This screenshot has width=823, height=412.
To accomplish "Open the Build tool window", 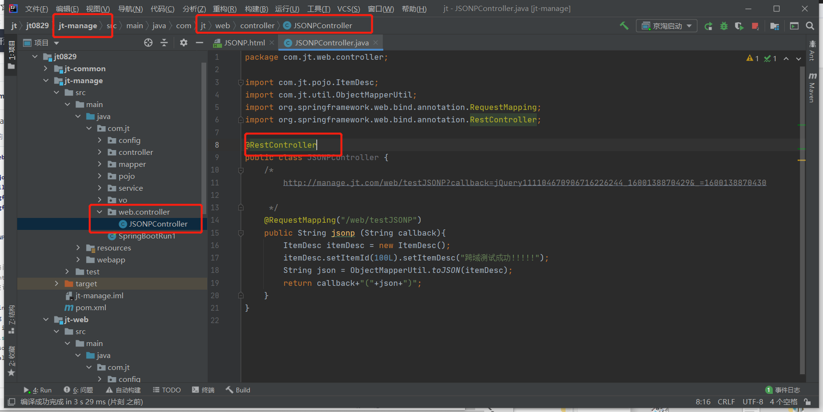I will 238,390.
